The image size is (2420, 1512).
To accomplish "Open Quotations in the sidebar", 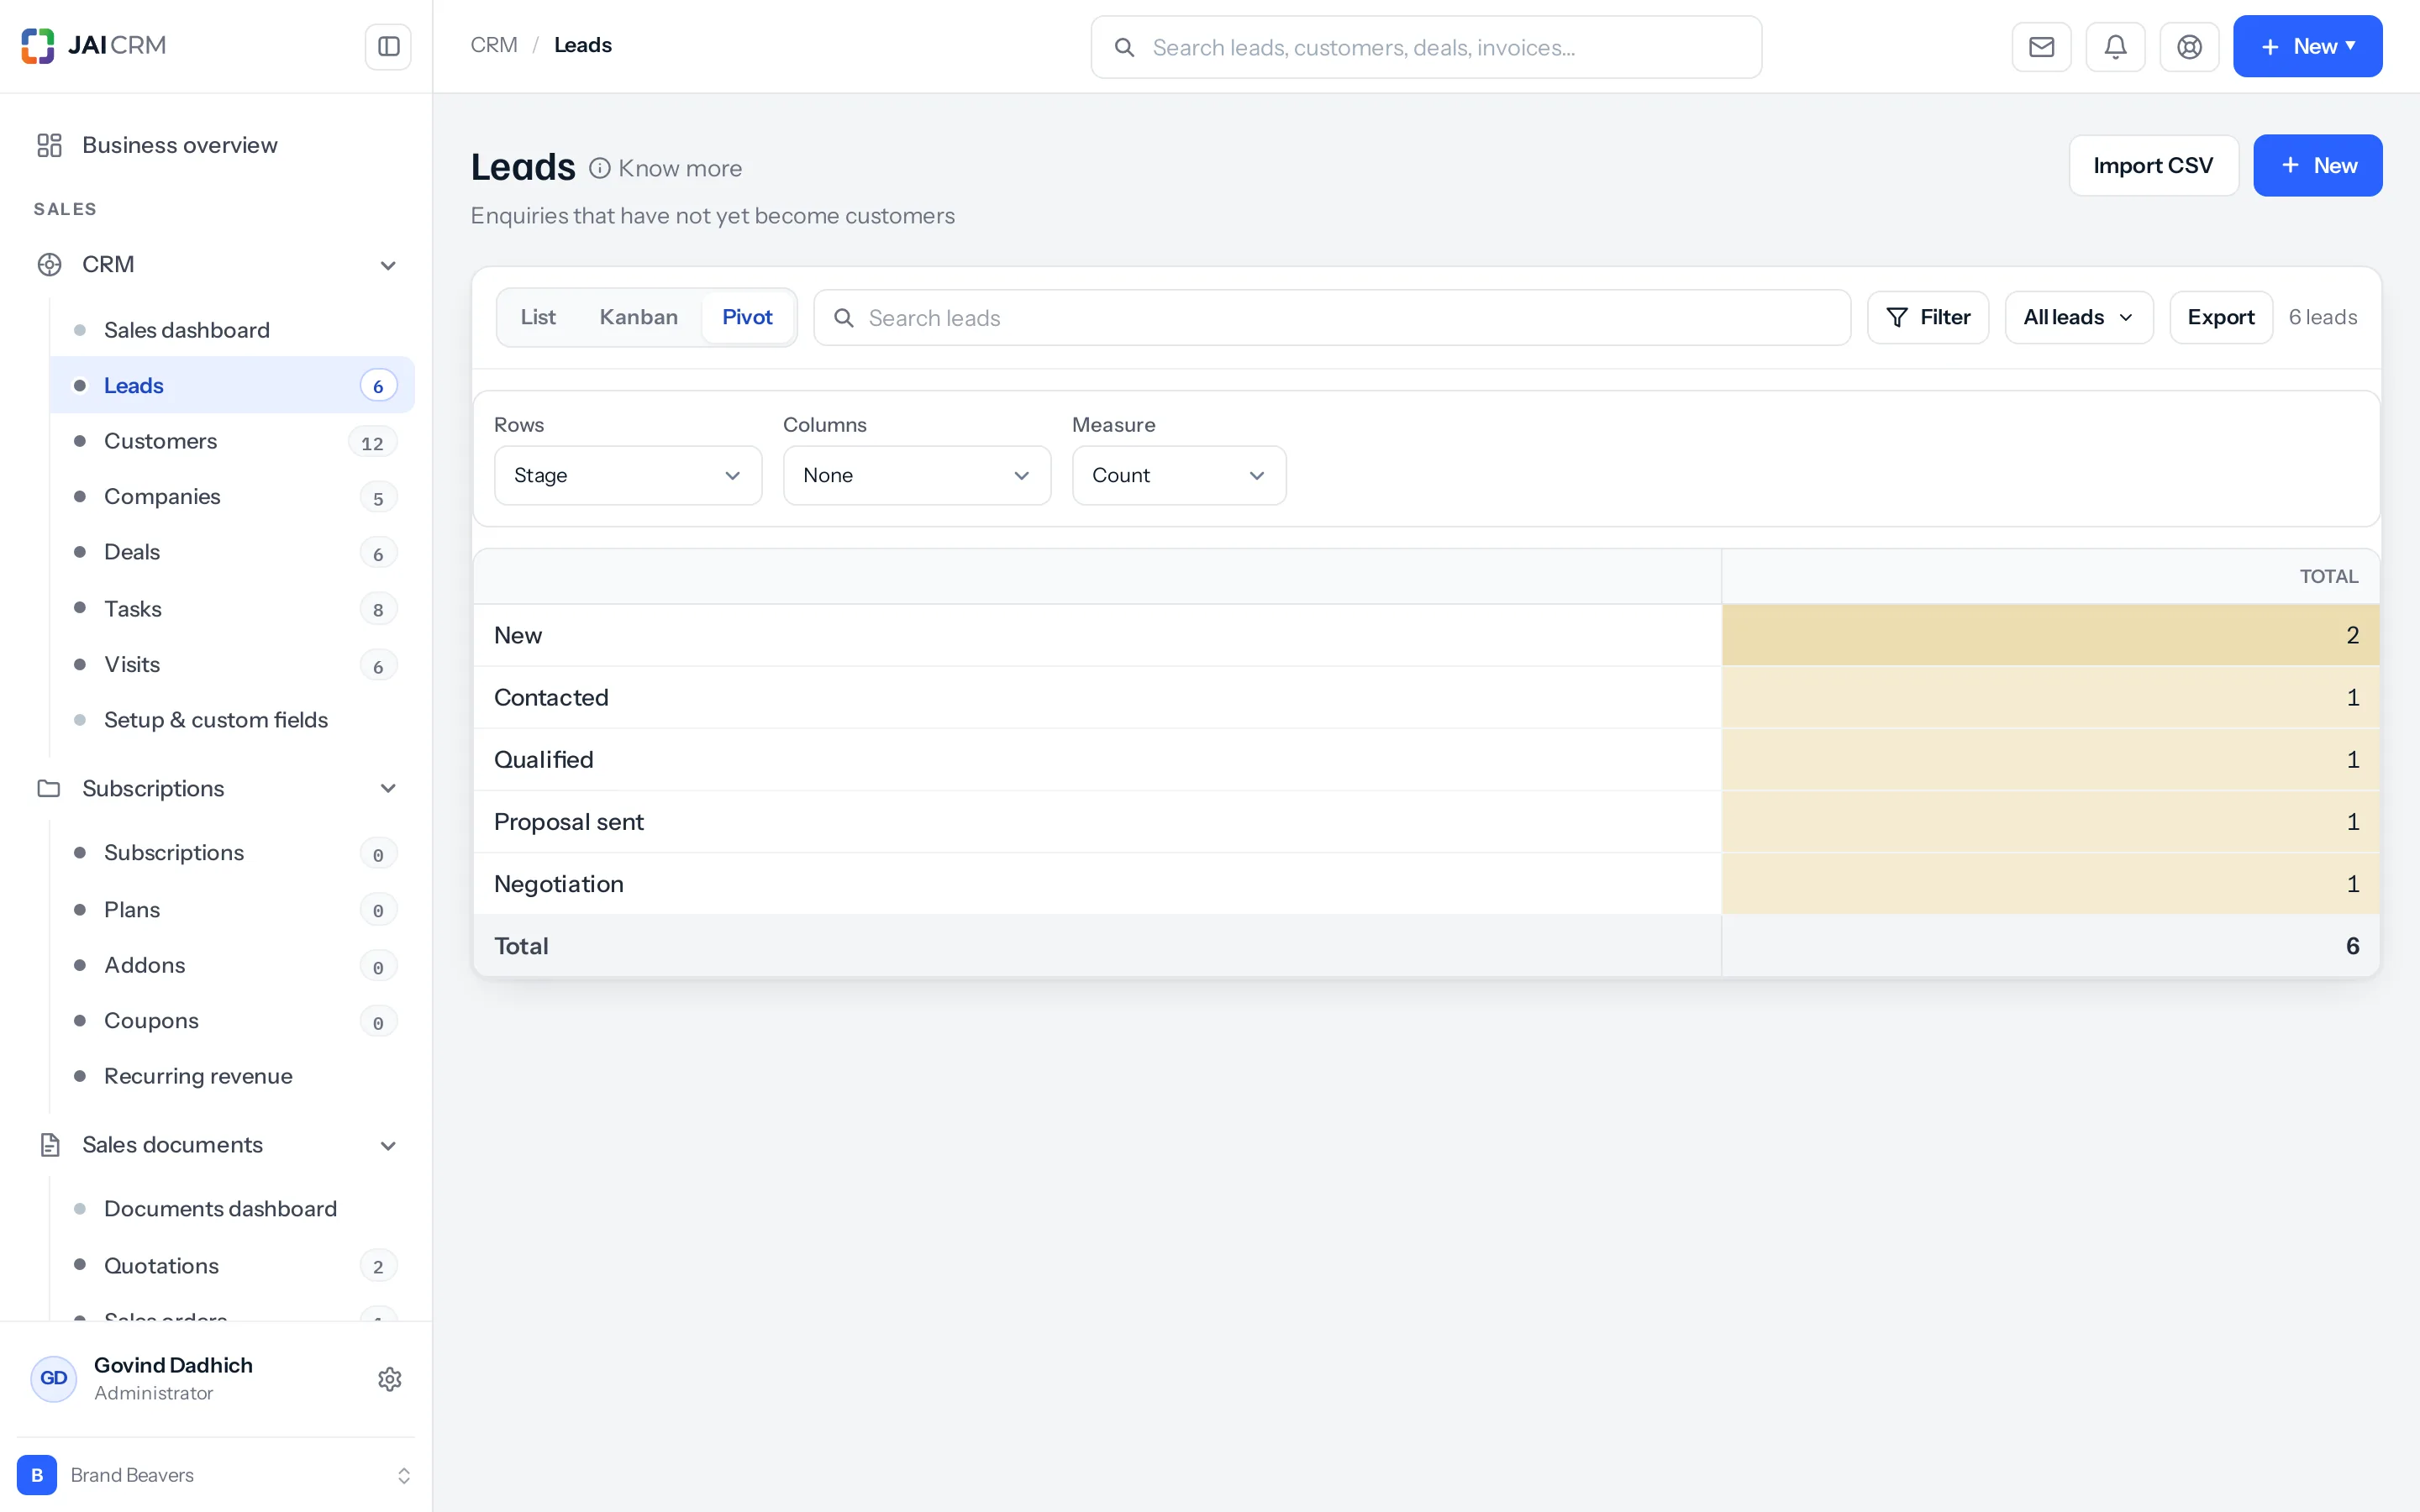I will coord(232,1265).
